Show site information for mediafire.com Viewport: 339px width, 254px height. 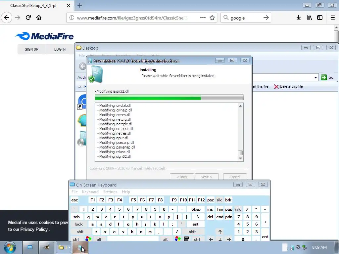point(72,18)
